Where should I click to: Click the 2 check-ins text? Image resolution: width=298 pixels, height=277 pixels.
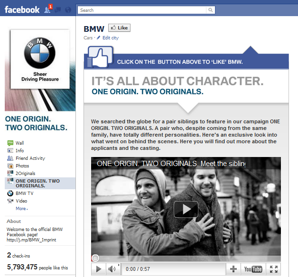pos(19,255)
